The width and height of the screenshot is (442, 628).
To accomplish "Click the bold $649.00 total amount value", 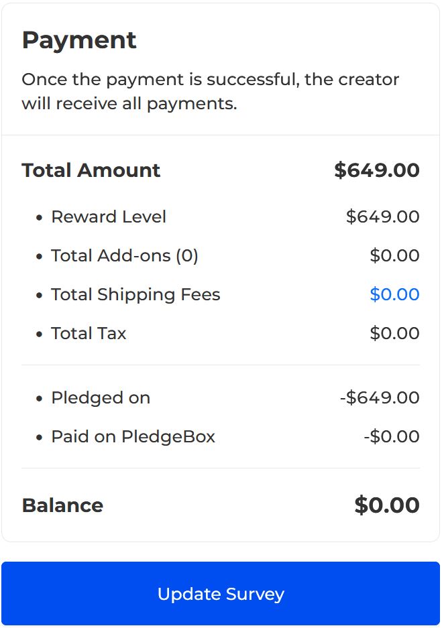I will point(377,170).
